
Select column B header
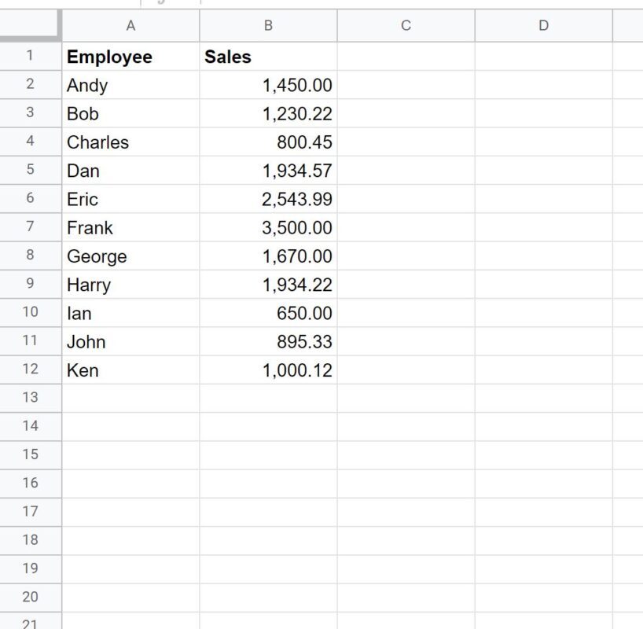(x=268, y=25)
